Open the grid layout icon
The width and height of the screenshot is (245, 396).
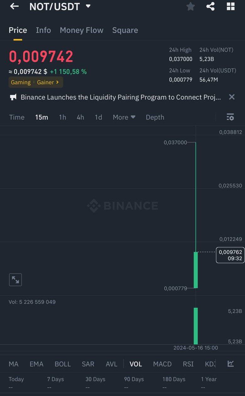tap(231, 6)
